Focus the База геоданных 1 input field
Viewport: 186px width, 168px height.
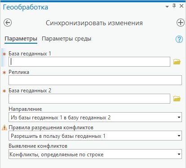[x=89, y=62]
